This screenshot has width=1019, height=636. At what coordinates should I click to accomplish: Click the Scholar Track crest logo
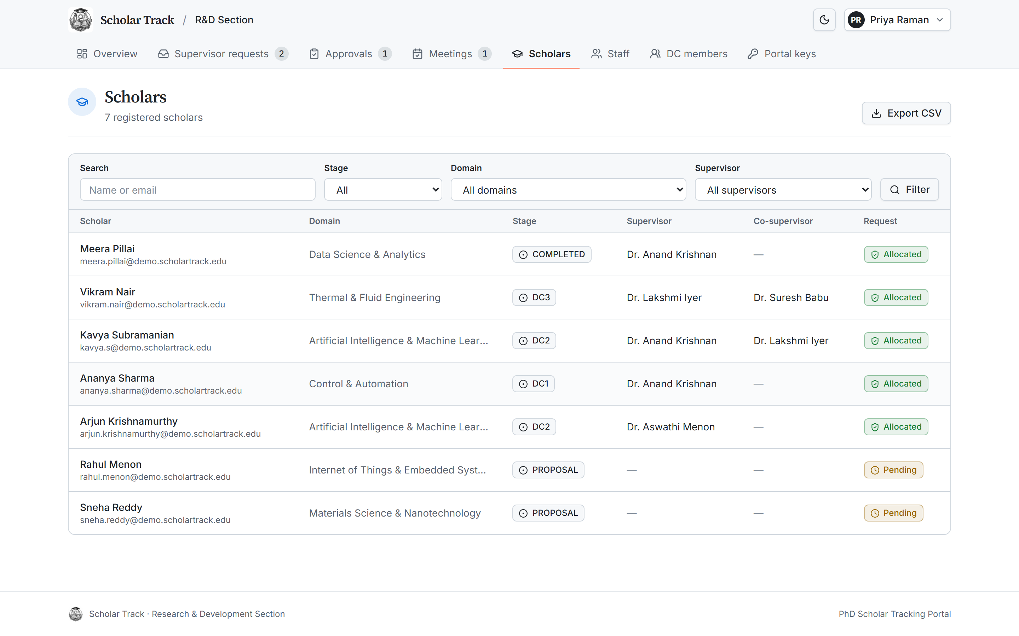pos(80,20)
